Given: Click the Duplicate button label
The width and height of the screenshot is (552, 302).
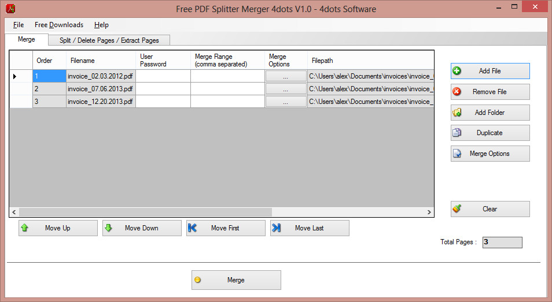Looking at the screenshot, I should pos(490,133).
